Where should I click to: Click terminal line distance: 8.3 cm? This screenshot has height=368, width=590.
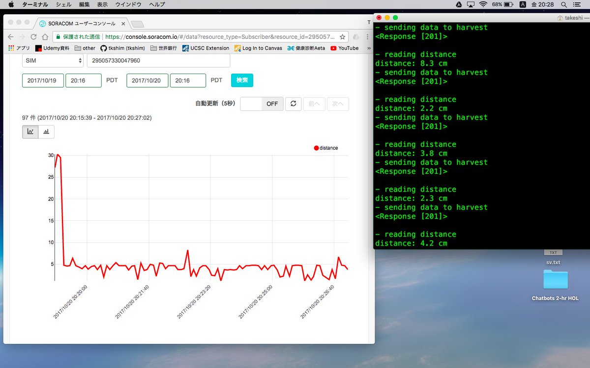411,63
